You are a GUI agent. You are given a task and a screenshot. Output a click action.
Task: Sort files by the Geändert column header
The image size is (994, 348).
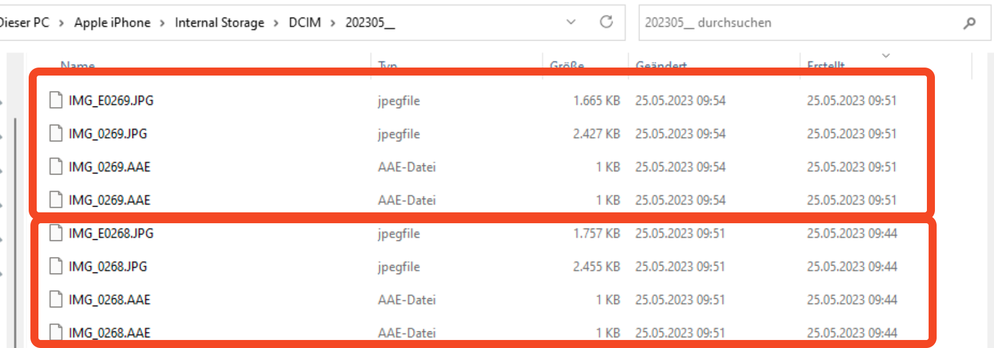click(661, 65)
